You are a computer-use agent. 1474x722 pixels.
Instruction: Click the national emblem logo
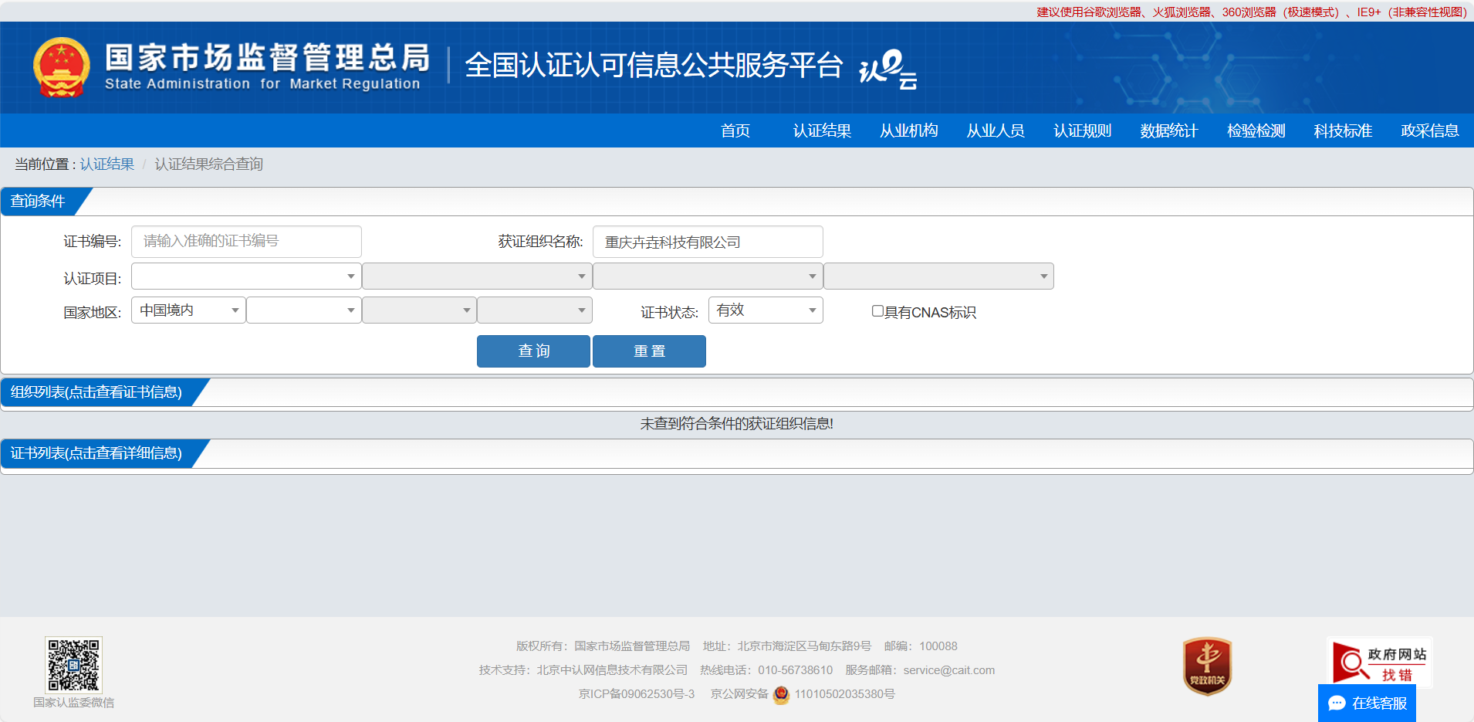(x=62, y=67)
